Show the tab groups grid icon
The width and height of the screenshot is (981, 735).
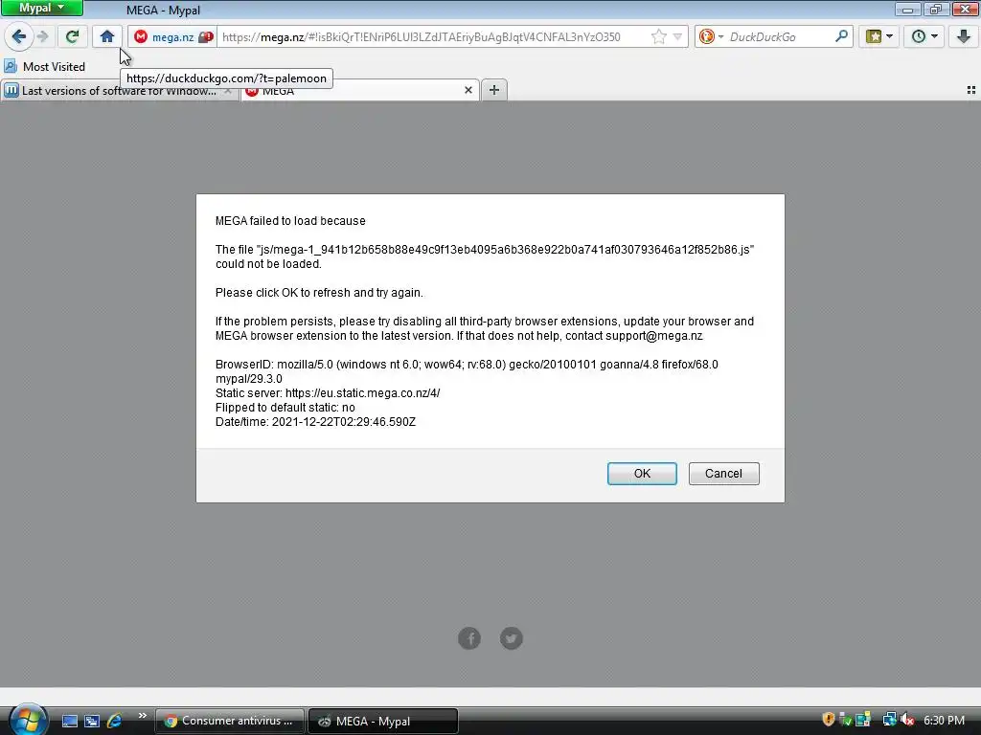pyautogui.click(x=971, y=90)
